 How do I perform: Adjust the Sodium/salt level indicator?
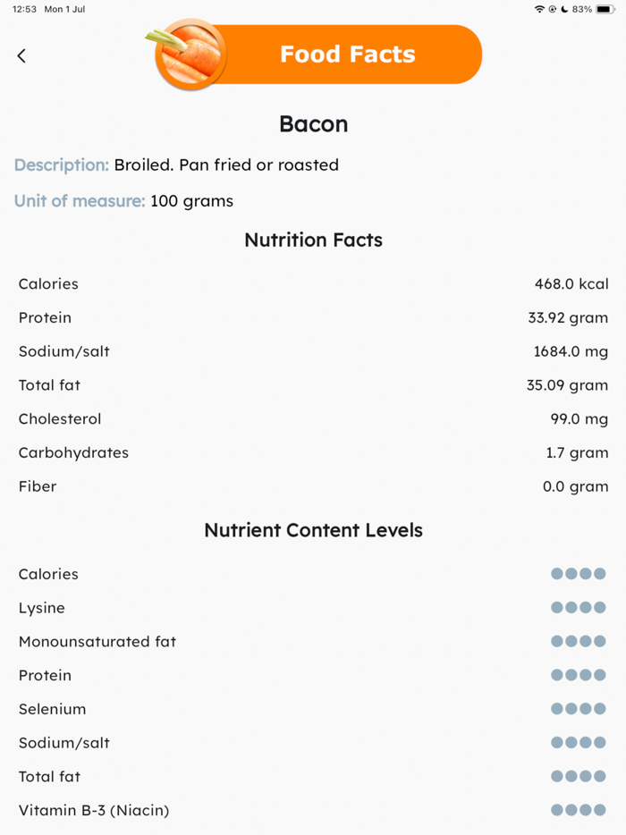pos(579,742)
